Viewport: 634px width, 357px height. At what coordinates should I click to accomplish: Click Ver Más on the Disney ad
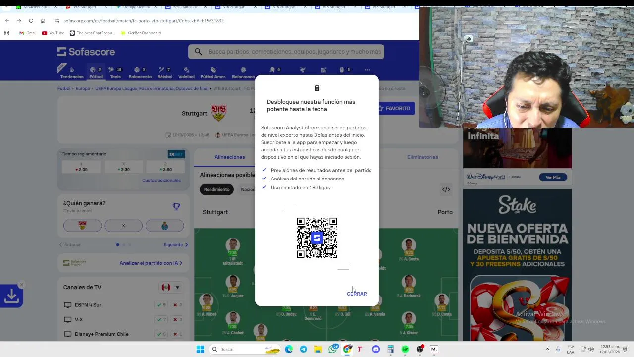point(553,177)
